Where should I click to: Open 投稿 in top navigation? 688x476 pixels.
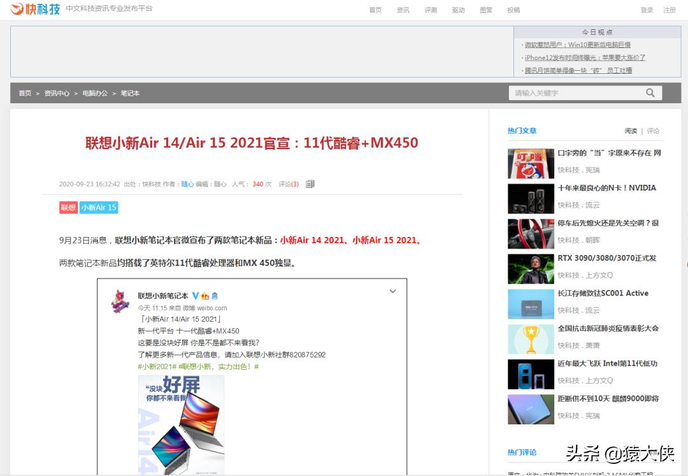(513, 10)
